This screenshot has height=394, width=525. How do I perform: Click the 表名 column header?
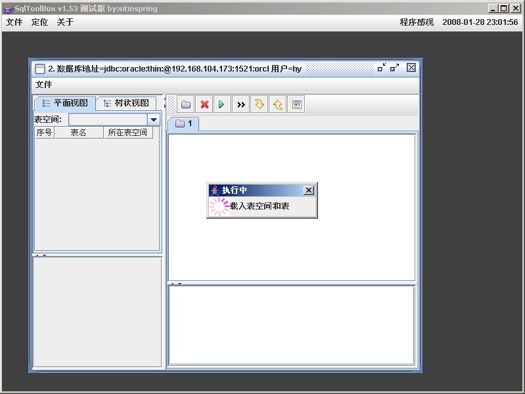pyautogui.click(x=79, y=133)
